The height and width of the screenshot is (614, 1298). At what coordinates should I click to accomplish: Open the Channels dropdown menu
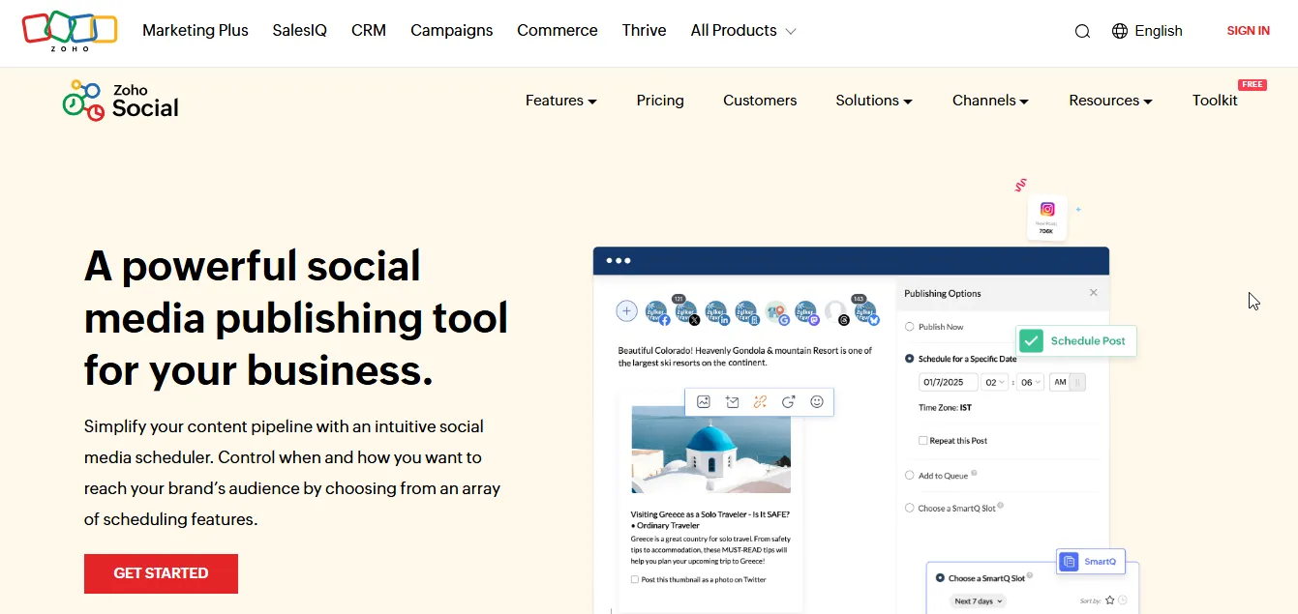point(990,101)
